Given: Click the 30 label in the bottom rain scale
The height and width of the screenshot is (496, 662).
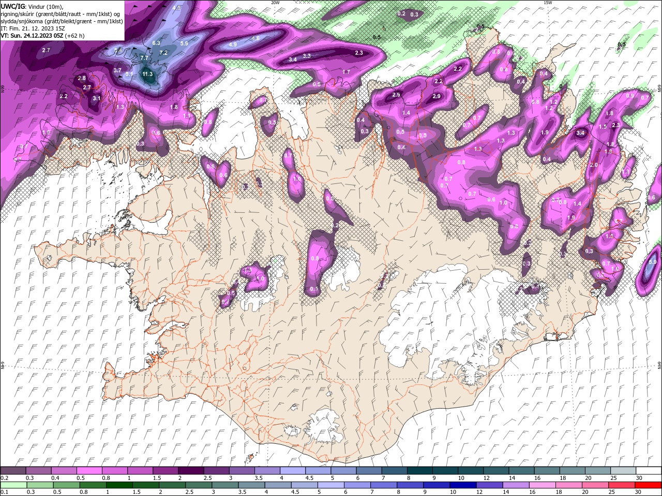Looking at the screenshot, I should pos(638,492).
